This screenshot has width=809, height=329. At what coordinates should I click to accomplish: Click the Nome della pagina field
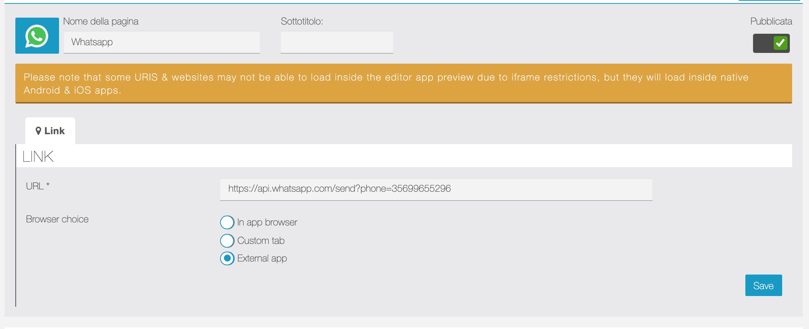(162, 42)
